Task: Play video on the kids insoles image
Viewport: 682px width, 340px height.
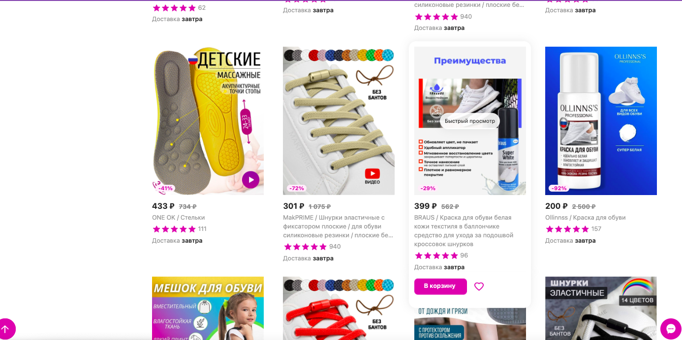Action: pos(250,180)
